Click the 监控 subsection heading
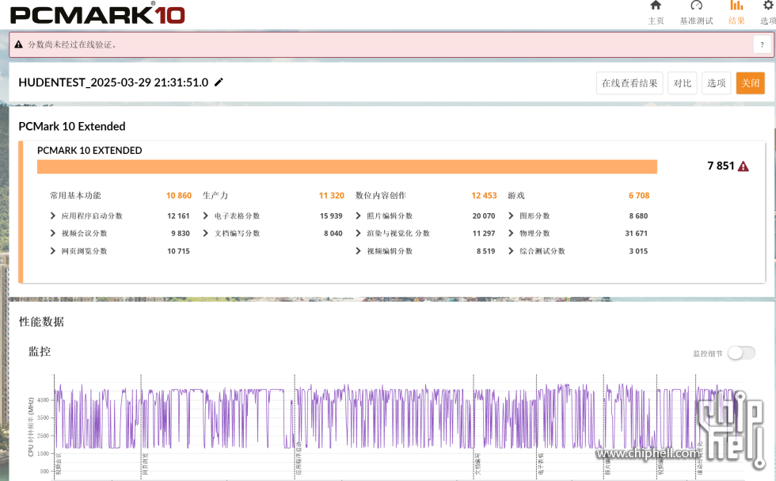The height and width of the screenshot is (481, 776). click(40, 352)
